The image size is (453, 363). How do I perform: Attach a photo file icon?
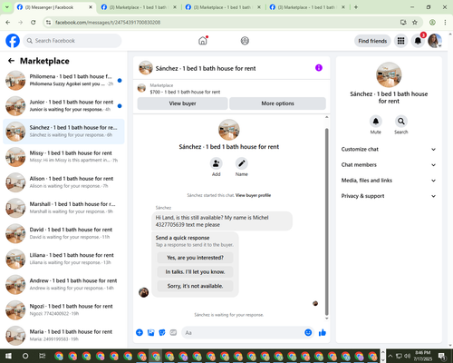[150, 333]
